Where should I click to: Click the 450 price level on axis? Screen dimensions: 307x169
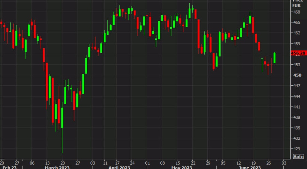coord(296,75)
